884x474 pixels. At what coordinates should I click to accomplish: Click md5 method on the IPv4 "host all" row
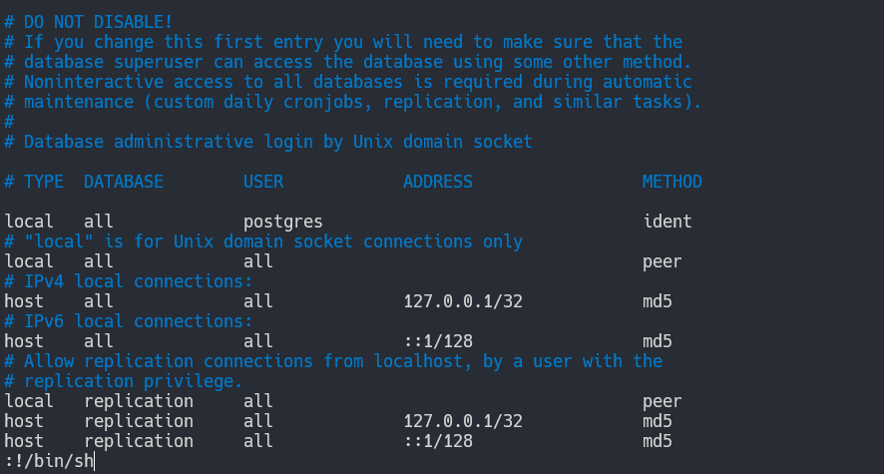[657, 301]
